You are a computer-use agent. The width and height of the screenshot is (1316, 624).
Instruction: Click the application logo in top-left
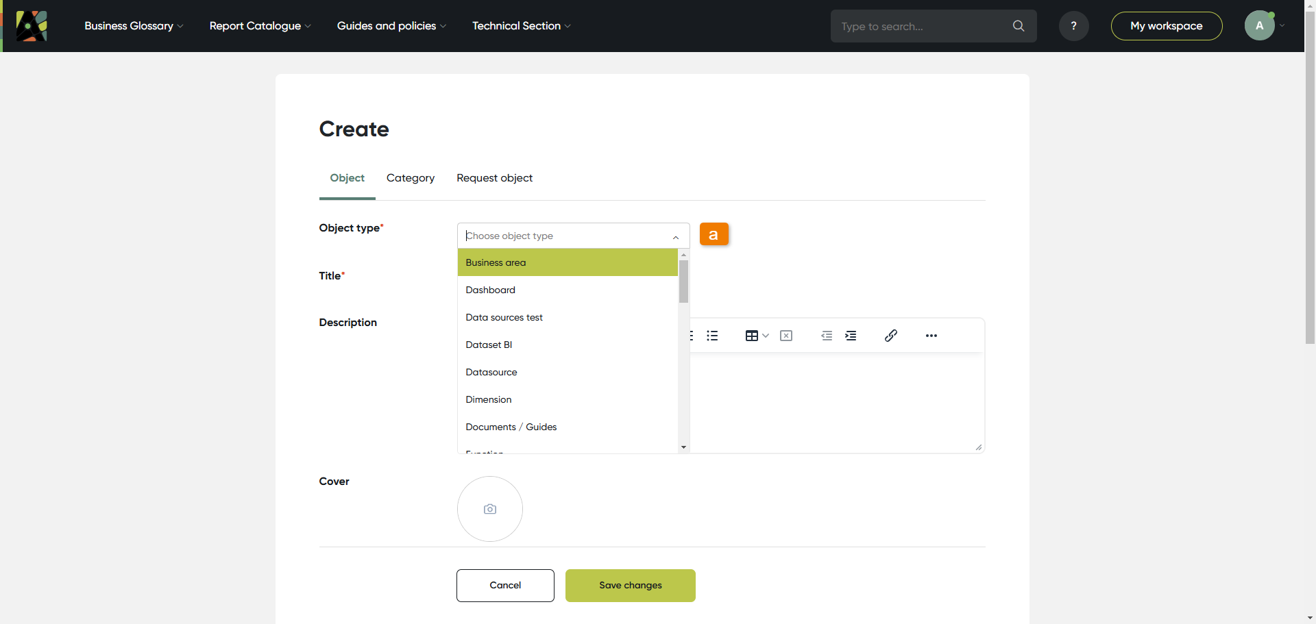pyautogui.click(x=32, y=26)
